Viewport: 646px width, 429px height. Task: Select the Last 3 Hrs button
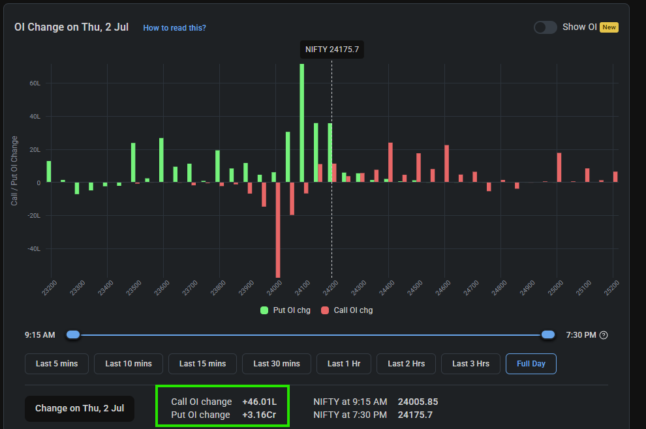[471, 364]
